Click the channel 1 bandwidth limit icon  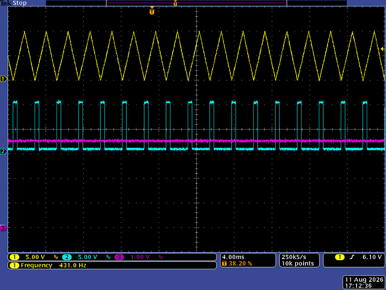56,257
